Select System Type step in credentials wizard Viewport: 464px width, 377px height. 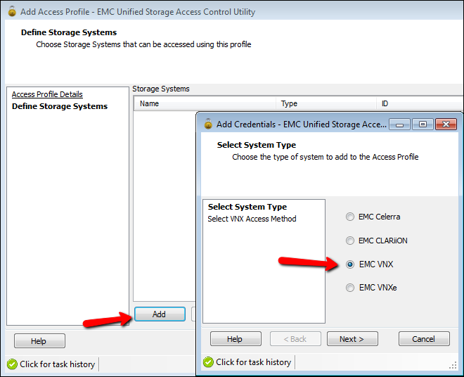[x=247, y=207]
